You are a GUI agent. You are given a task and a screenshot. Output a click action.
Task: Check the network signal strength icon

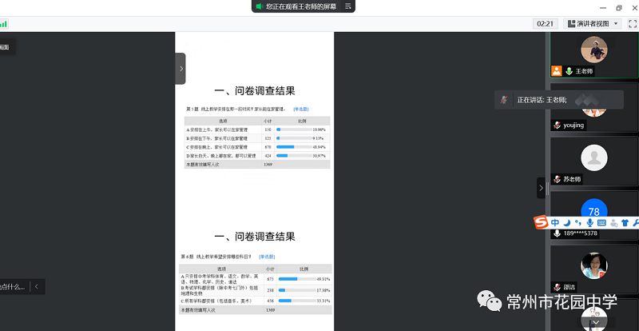coord(3,24)
